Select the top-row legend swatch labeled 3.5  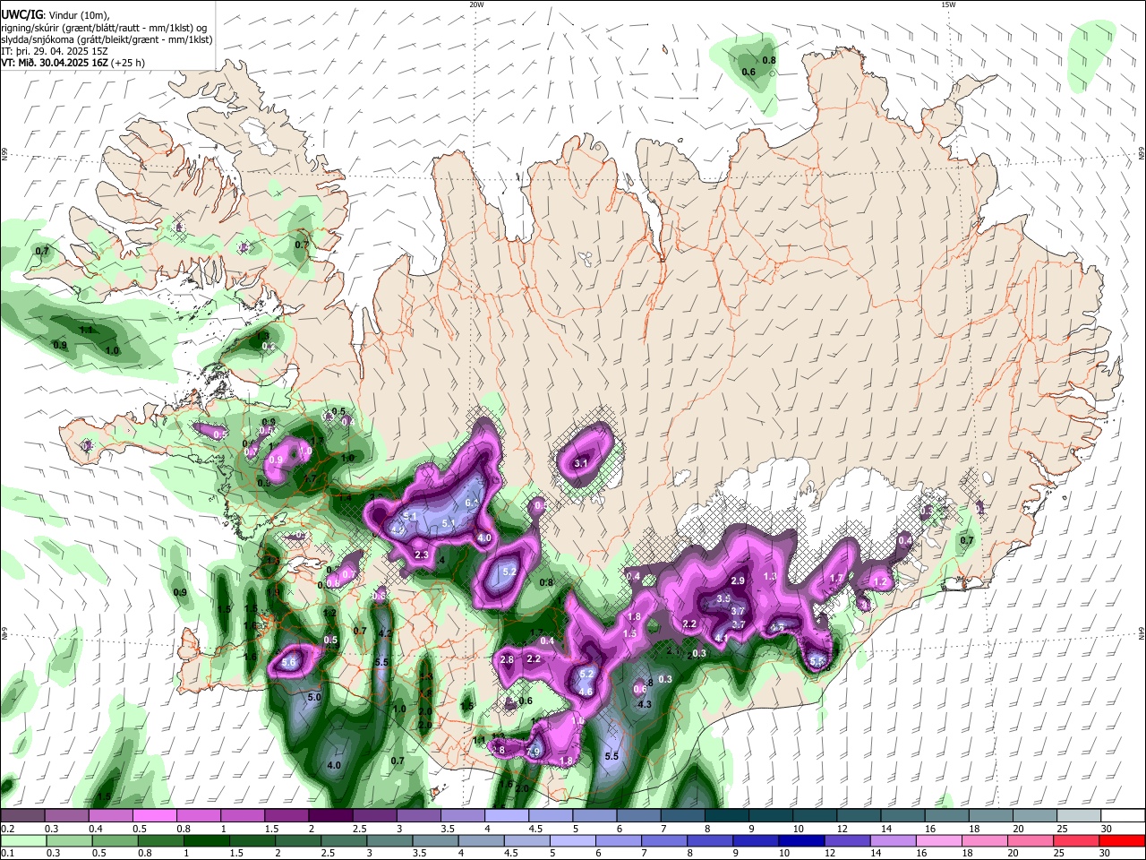[x=462, y=816]
